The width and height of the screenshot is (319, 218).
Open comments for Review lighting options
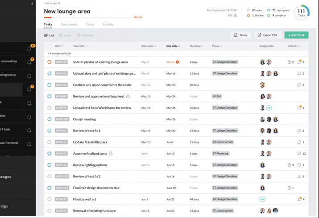click(x=299, y=165)
